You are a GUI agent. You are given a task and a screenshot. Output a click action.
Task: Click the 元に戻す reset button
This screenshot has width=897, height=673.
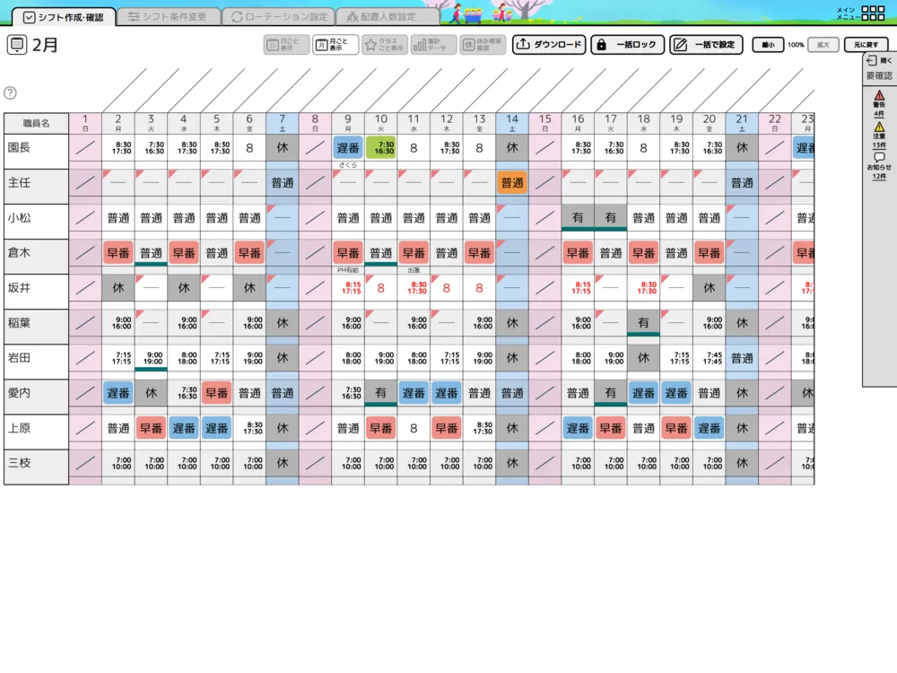[x=866, y=45]
